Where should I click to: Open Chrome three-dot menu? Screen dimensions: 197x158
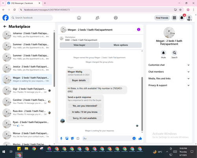click(193, 10)
